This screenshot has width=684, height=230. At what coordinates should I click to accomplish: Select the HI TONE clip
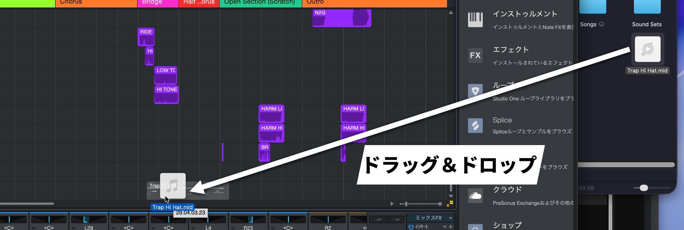166,95
